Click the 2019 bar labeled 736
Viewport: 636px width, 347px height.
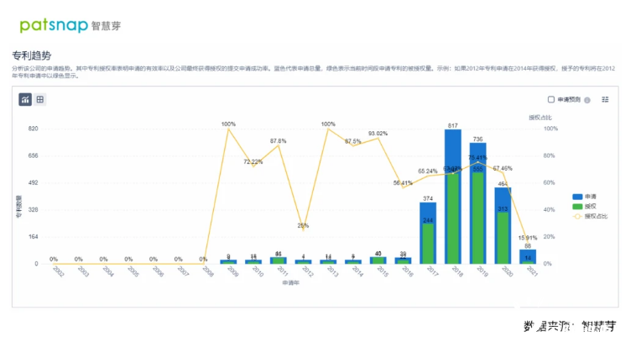pos(478,155)
